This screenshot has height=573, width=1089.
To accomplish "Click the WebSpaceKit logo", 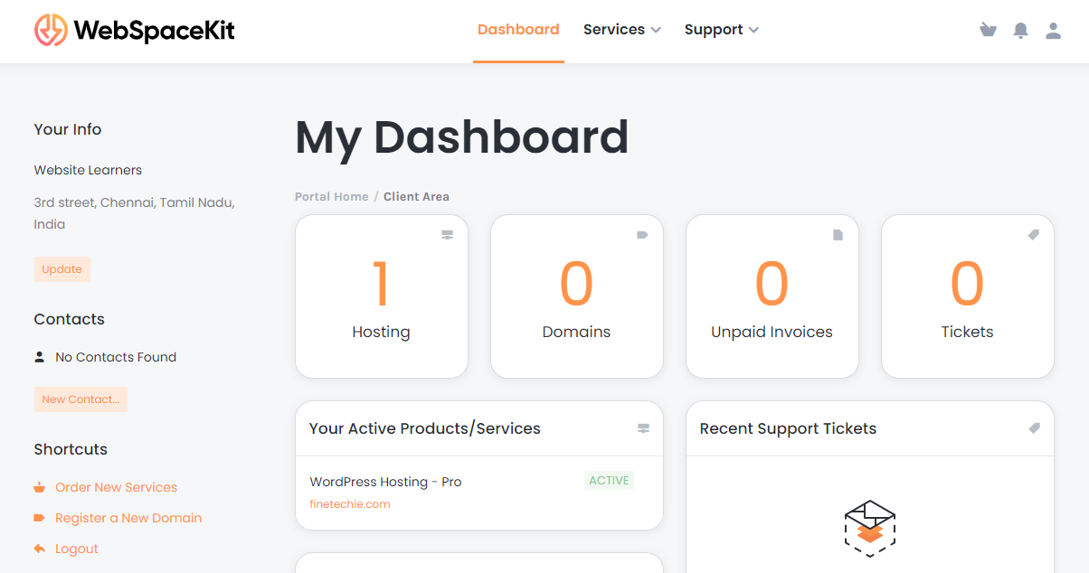I will pos(135,30).
